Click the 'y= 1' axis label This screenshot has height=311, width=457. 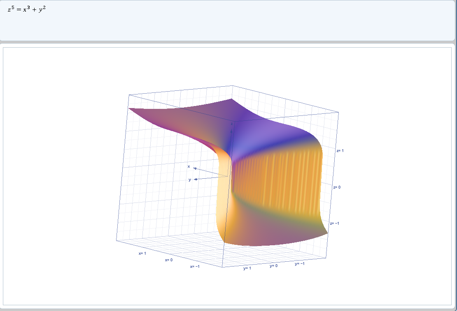click(247, 268)
